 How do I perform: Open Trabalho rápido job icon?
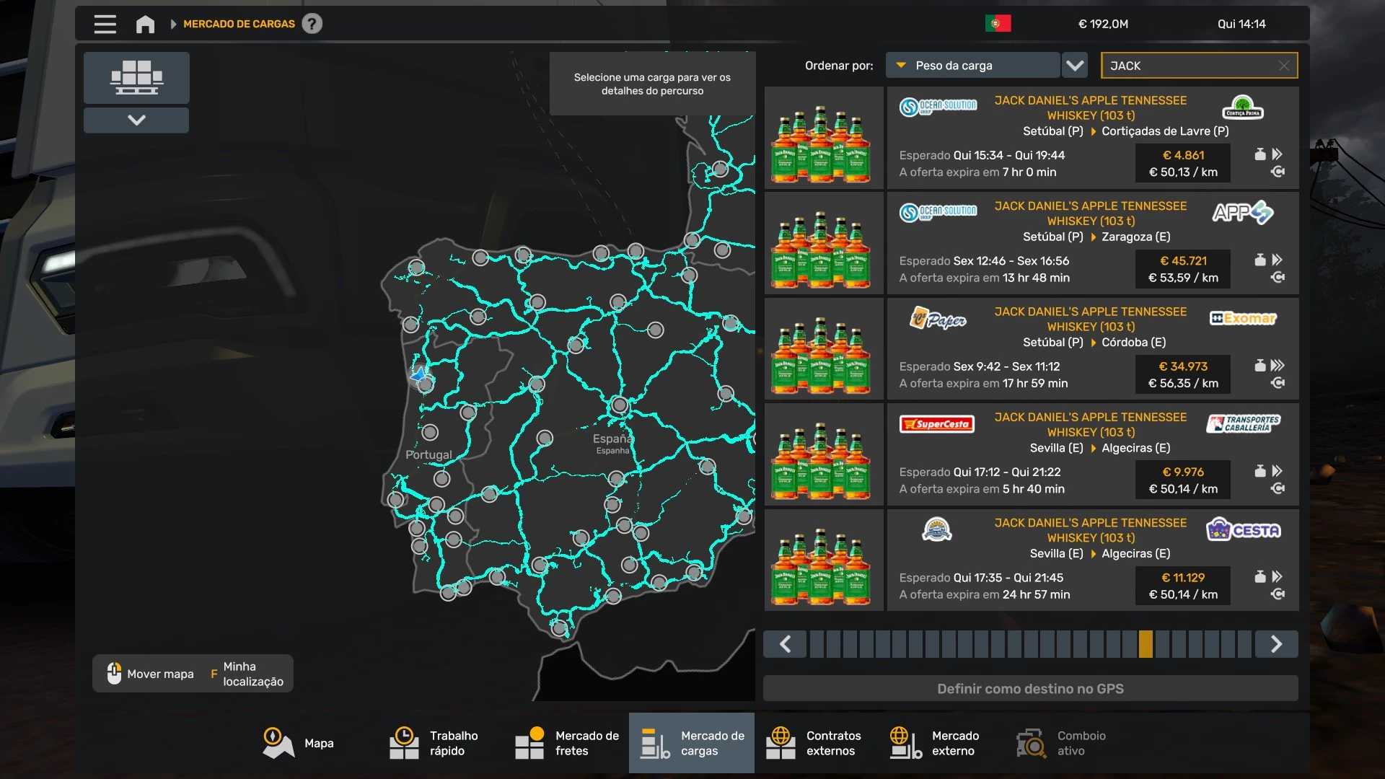404,743
